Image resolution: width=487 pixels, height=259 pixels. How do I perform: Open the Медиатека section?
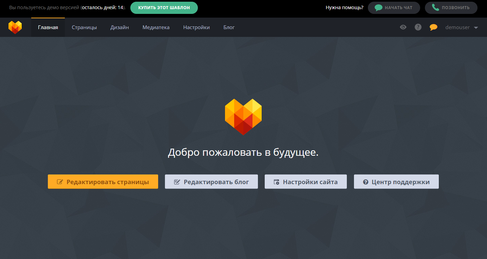[x=156, y=27]
